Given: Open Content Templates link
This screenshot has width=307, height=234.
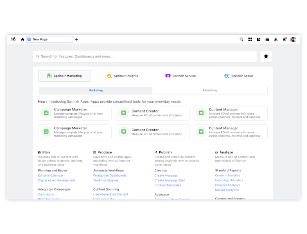Looking at the screenshot, I should [x=168, y=185].
